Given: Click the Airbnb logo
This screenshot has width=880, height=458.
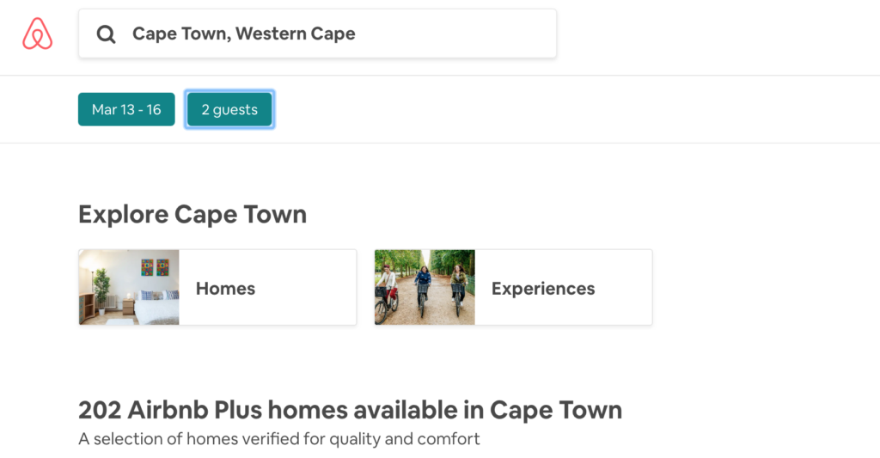Looking at the screenshot, I should point(38,34).
